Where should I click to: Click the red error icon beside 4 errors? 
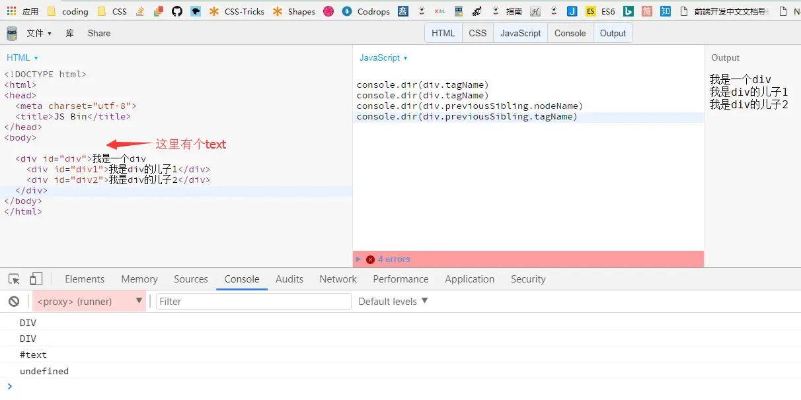coord(370,259)
